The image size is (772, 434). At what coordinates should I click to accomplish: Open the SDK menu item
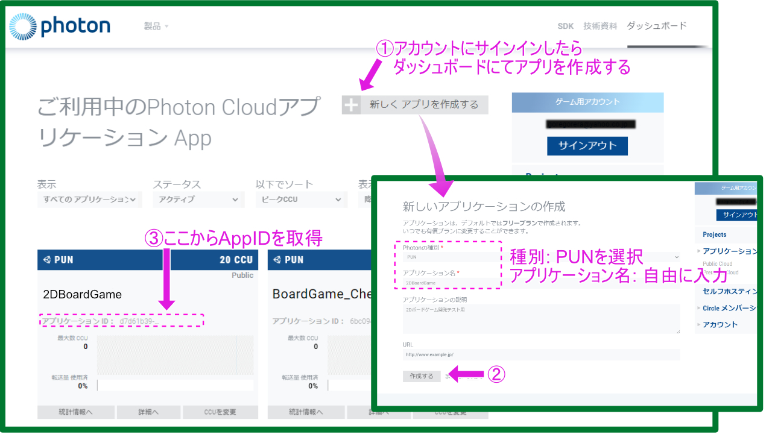coord(566,26)
